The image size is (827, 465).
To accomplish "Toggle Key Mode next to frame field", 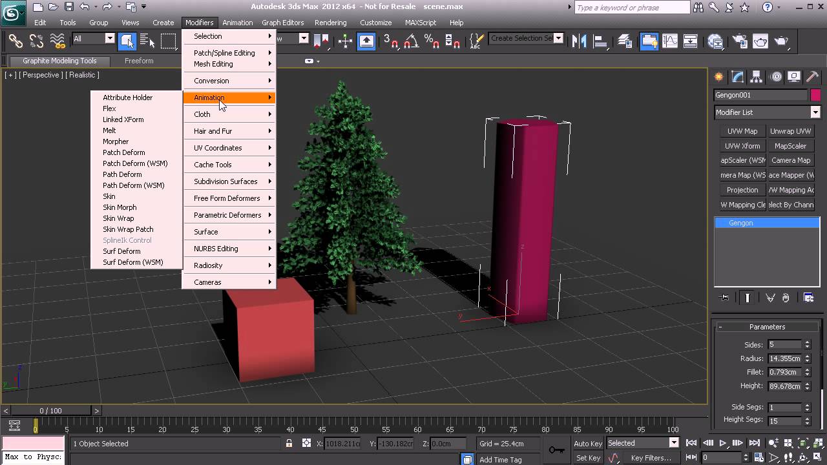I will [x=691, y=457].
